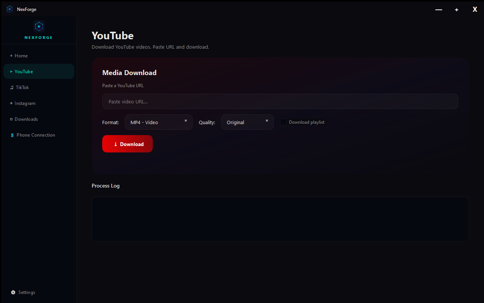Maximize the window with the plus button
484x303 pixels.
tap(456, 9)
